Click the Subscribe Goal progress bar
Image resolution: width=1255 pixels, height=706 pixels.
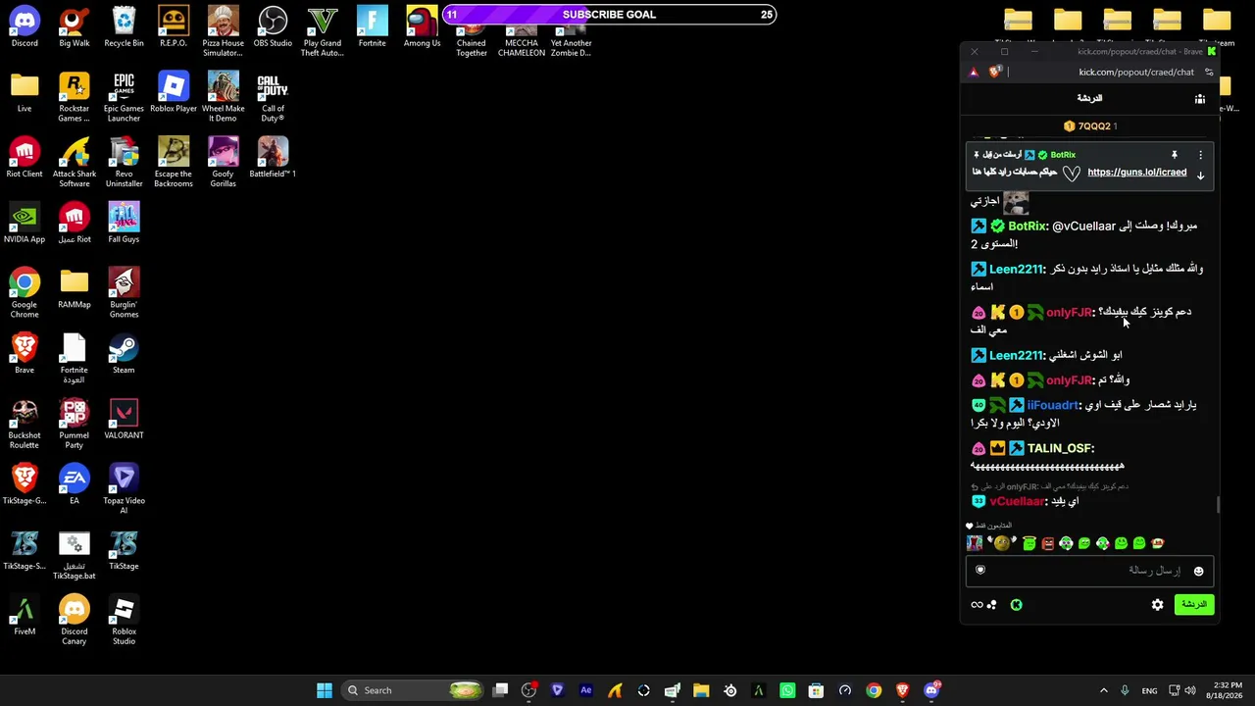pyautogui.click(x=609, y=15)
